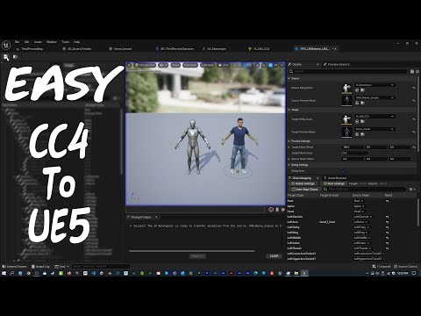The height and width of the screenshot is (316, 421).
Task: Use selected asset for Source Preview Mesh
Action: (357, 103)
